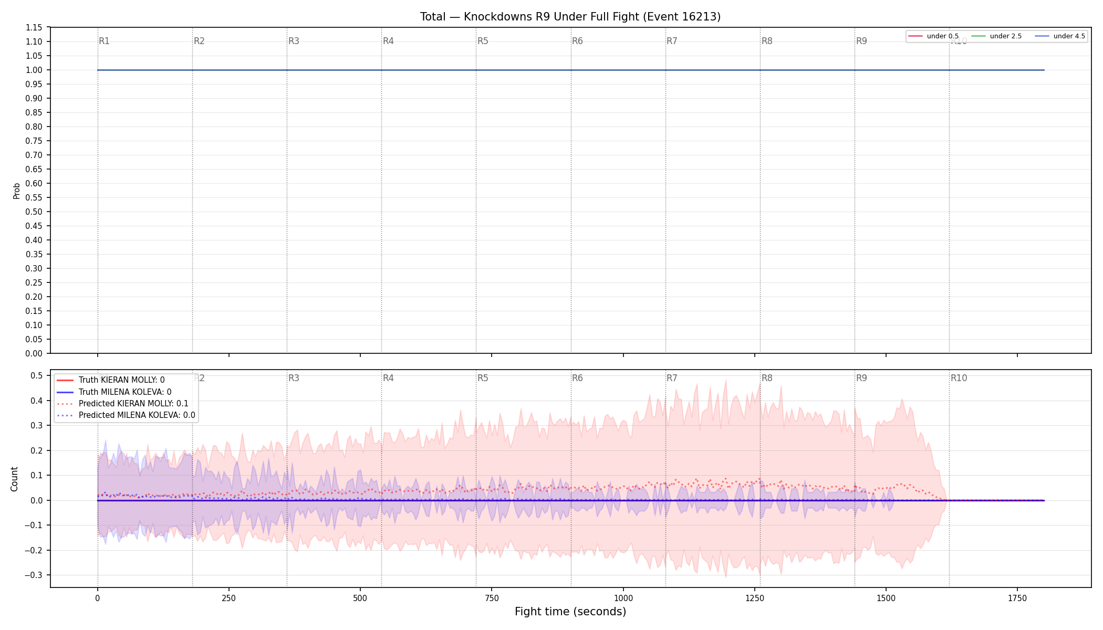1103x630 pixels.
Task: Click the R9 round label in top chart
Action: 861,41
